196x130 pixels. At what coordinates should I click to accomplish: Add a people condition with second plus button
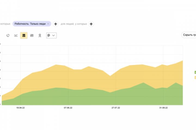click(91, 24)
